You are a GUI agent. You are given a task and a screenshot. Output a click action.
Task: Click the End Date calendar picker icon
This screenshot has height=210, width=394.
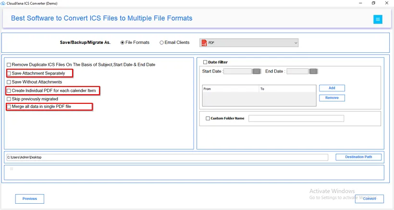tap(313, 71)
